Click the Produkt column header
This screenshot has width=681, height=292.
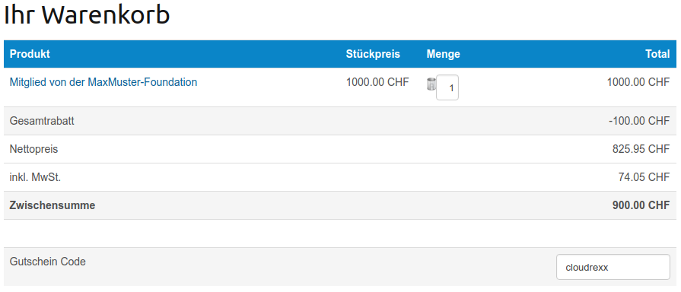(30, 54)
